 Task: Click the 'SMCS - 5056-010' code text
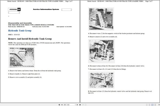(14, 35)
